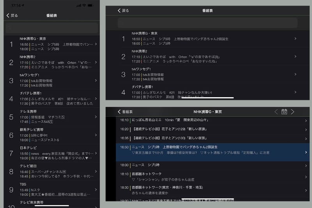
Task: Tap search field in phone view
Action: click(x=52, y=28)
